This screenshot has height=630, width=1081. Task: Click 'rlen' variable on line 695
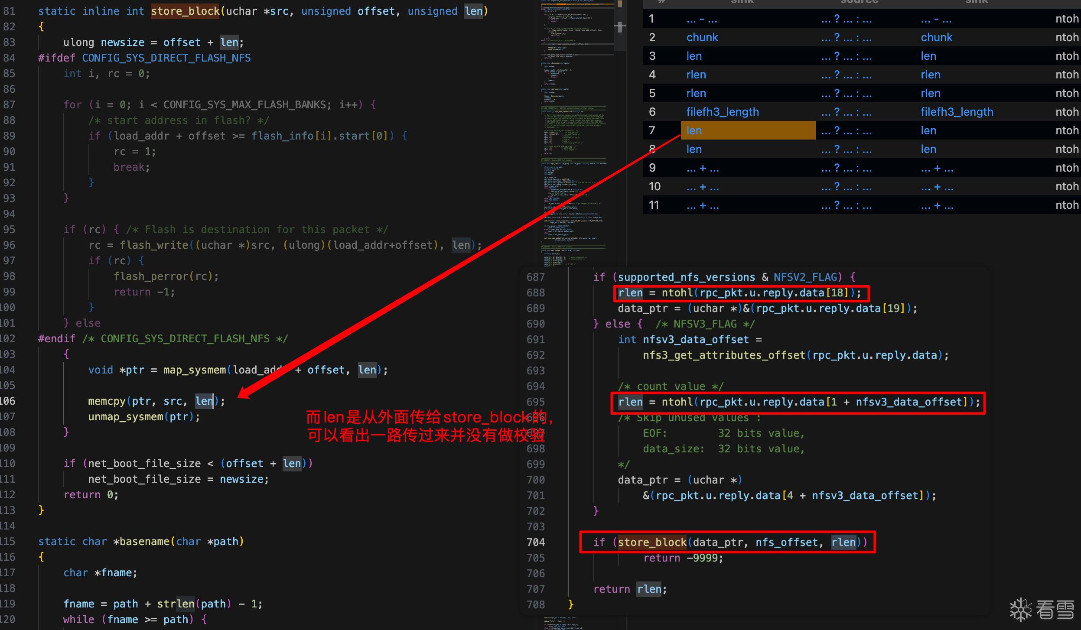point(630,402)
